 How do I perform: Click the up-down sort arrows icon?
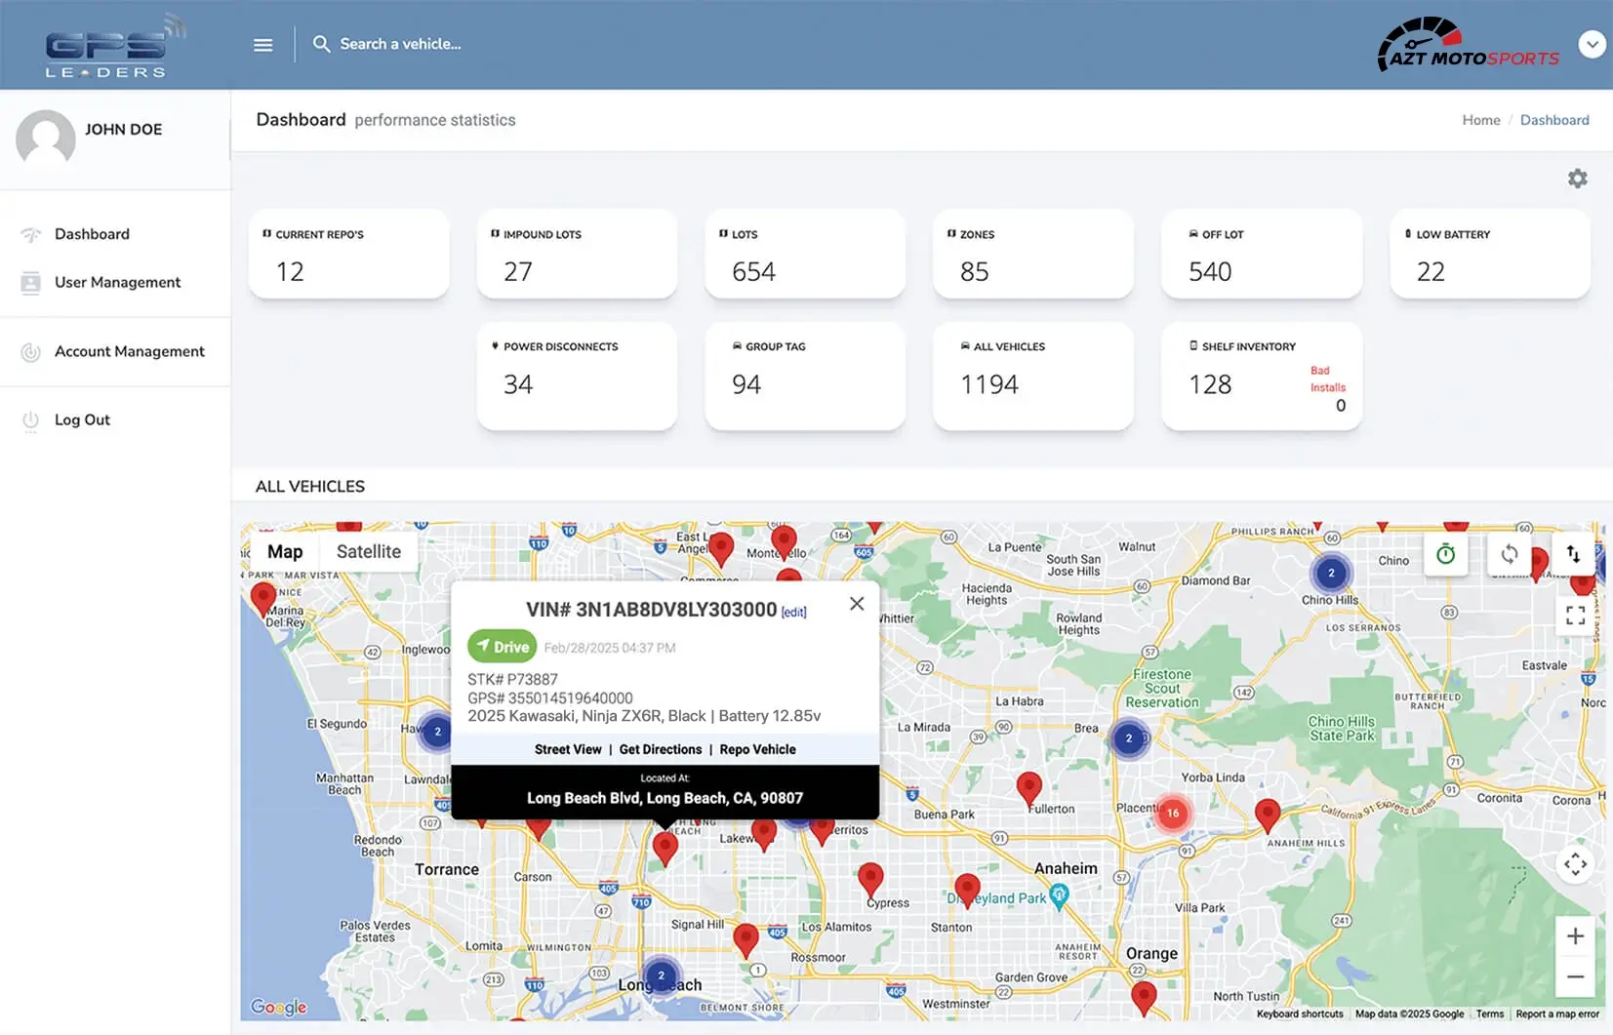click(x=1573, y=554)
